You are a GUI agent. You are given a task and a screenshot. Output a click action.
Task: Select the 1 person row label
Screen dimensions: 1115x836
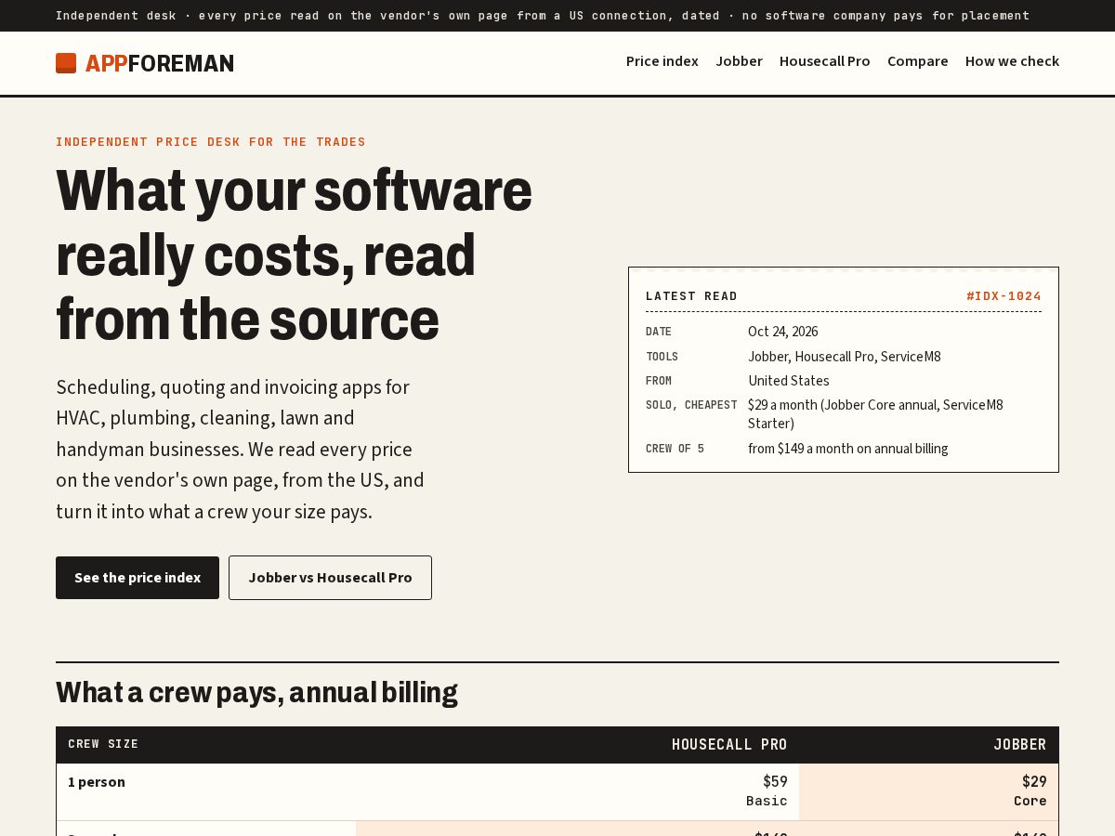tap(97, 782)
